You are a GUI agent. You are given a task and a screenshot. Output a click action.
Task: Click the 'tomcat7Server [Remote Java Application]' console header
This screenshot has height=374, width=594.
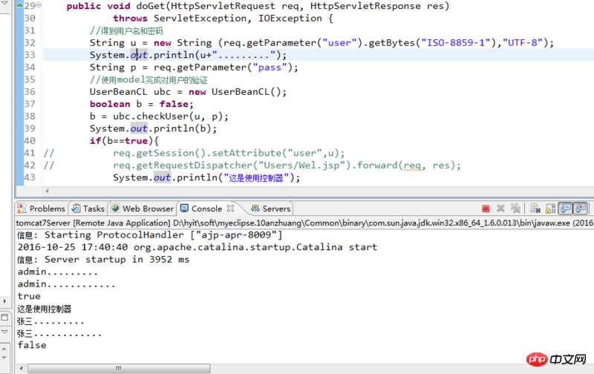[x=94, y=223]
